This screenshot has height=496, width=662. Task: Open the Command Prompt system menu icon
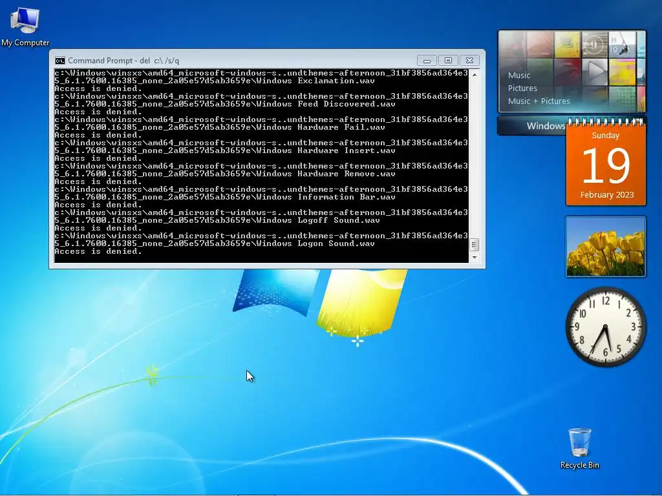(60, 61)
